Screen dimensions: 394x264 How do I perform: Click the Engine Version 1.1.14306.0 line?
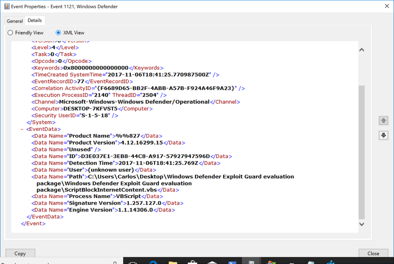tap(103, 210)
